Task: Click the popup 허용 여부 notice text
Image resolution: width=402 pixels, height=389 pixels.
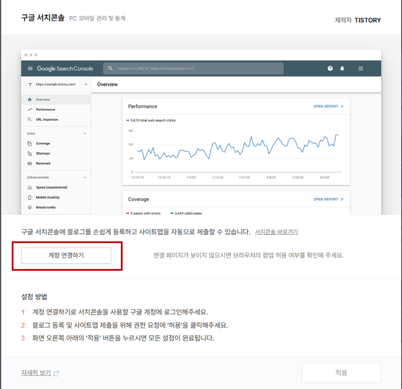Action: point(249,255)
